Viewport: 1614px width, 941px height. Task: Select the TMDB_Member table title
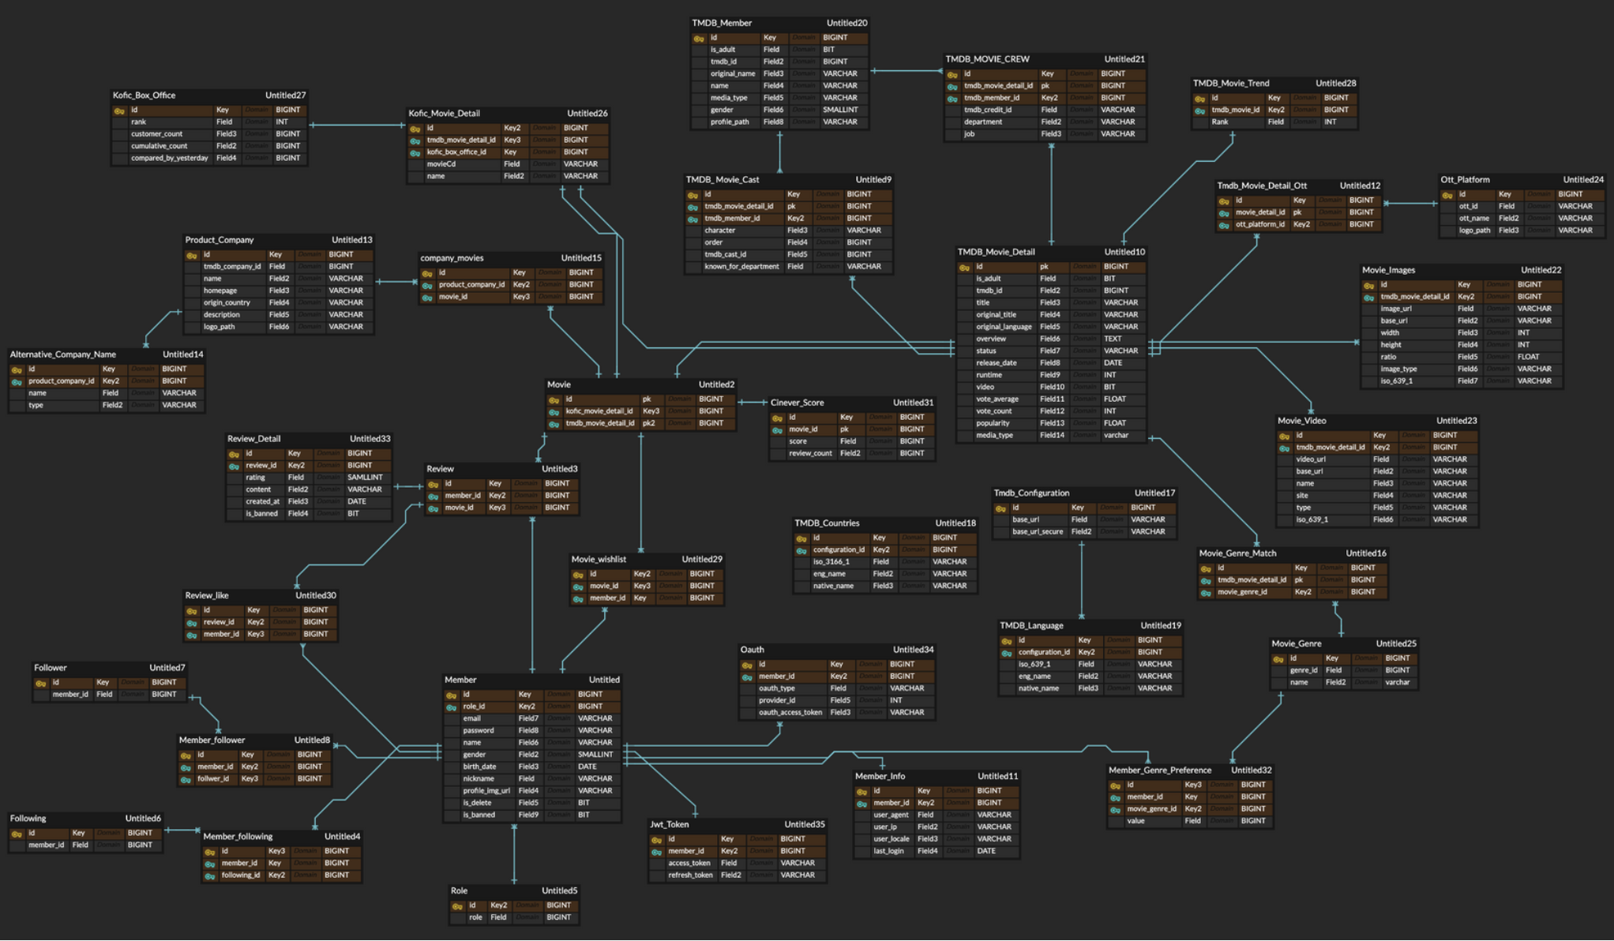722,23
